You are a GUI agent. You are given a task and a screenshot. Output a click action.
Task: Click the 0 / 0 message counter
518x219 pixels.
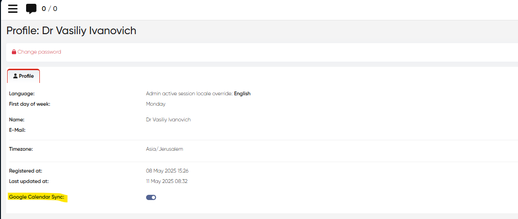(49, 9)
